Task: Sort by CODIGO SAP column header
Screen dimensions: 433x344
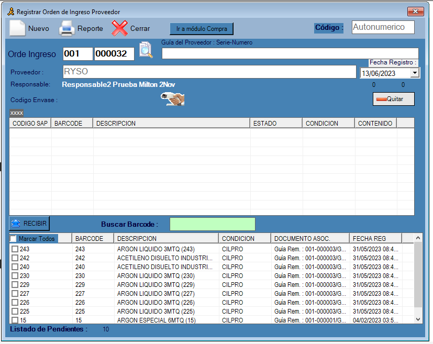Action: (x=30, y=124)
